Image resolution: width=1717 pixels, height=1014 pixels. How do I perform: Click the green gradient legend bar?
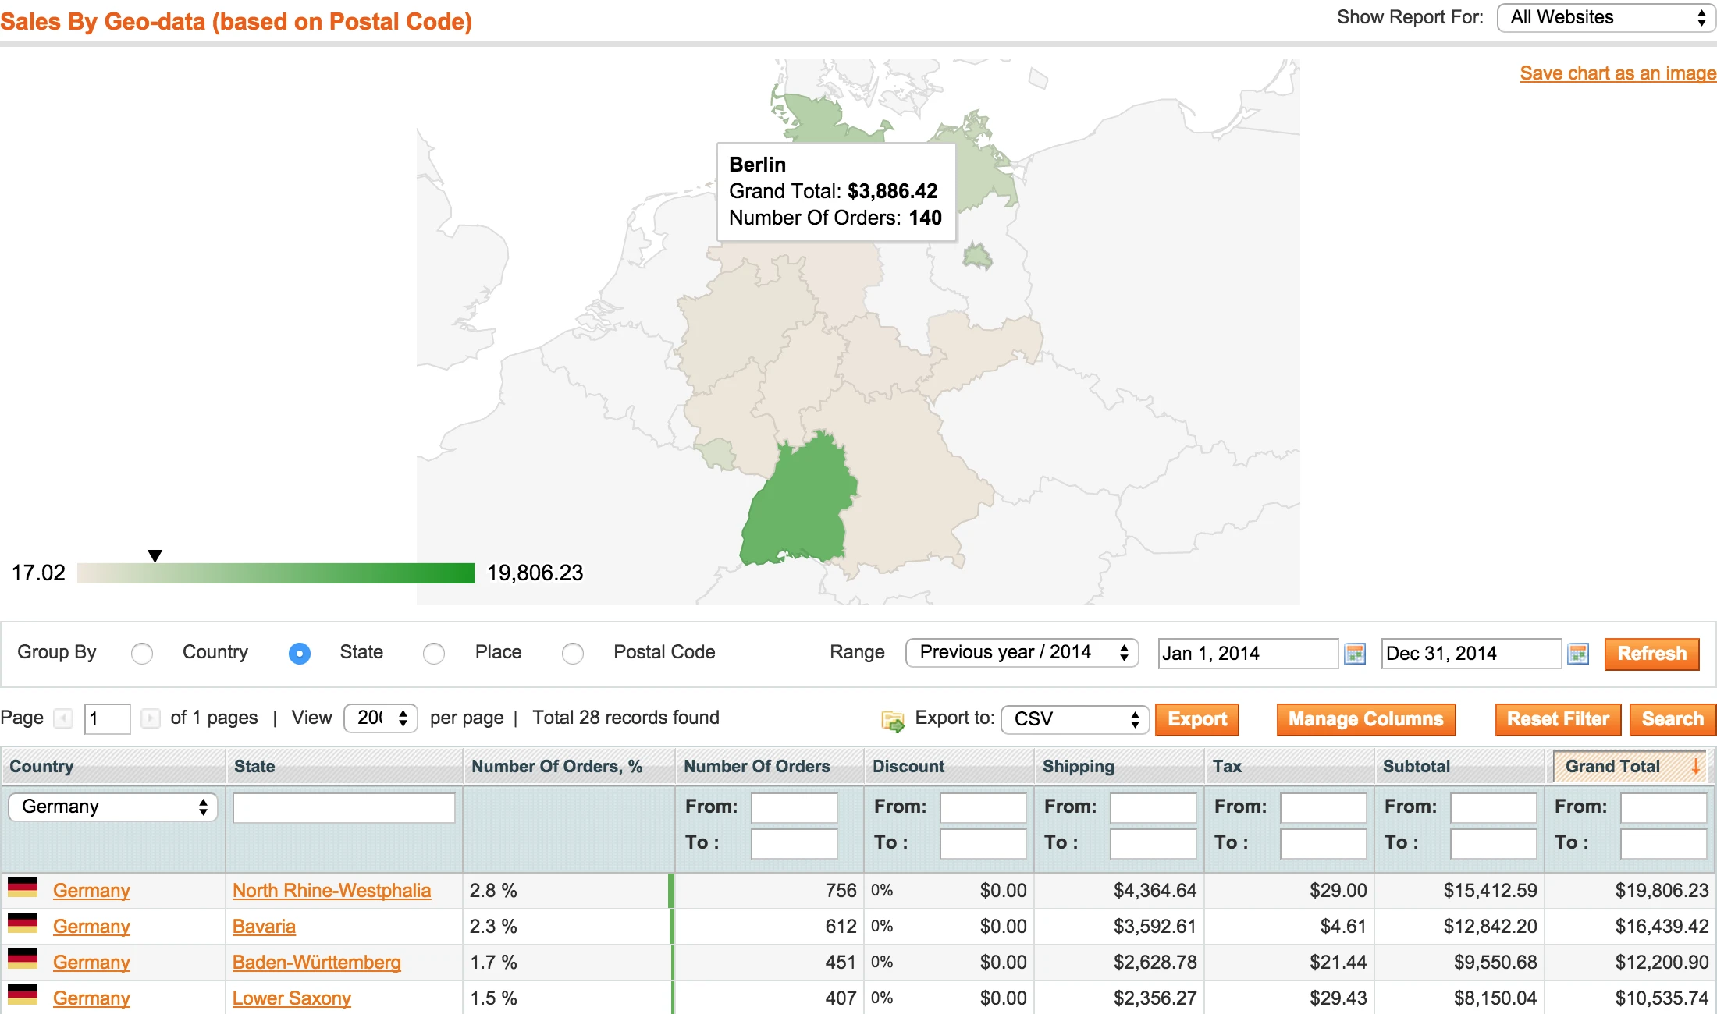click(276, 573)
